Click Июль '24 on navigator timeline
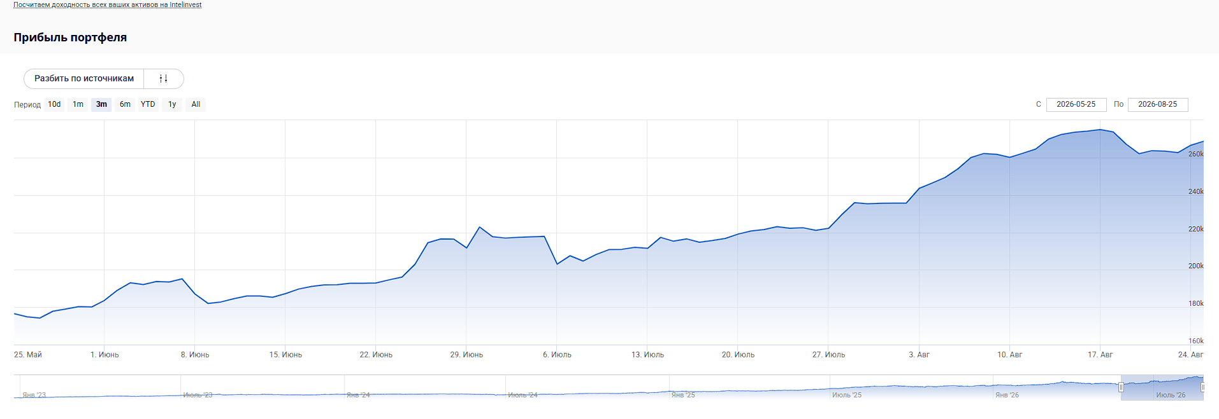This screenshot has width=1219, height=419. tap(523, 395)
